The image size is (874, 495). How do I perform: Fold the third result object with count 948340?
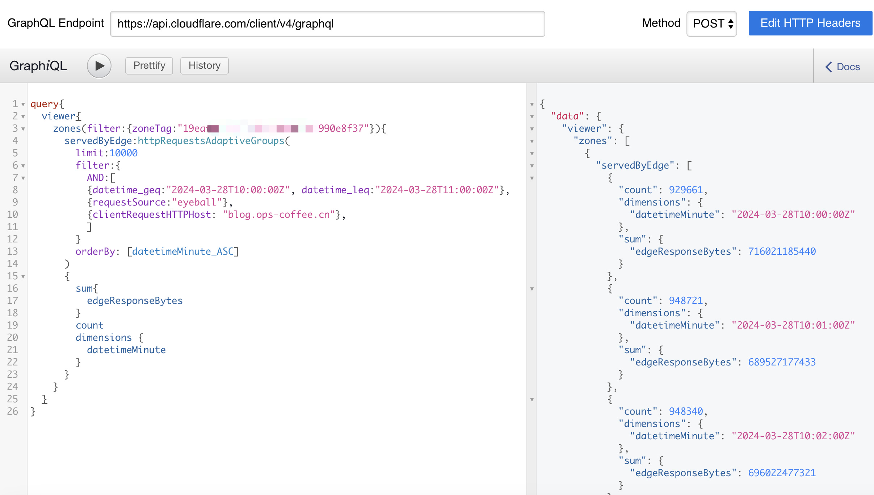(x=532, y=400)
